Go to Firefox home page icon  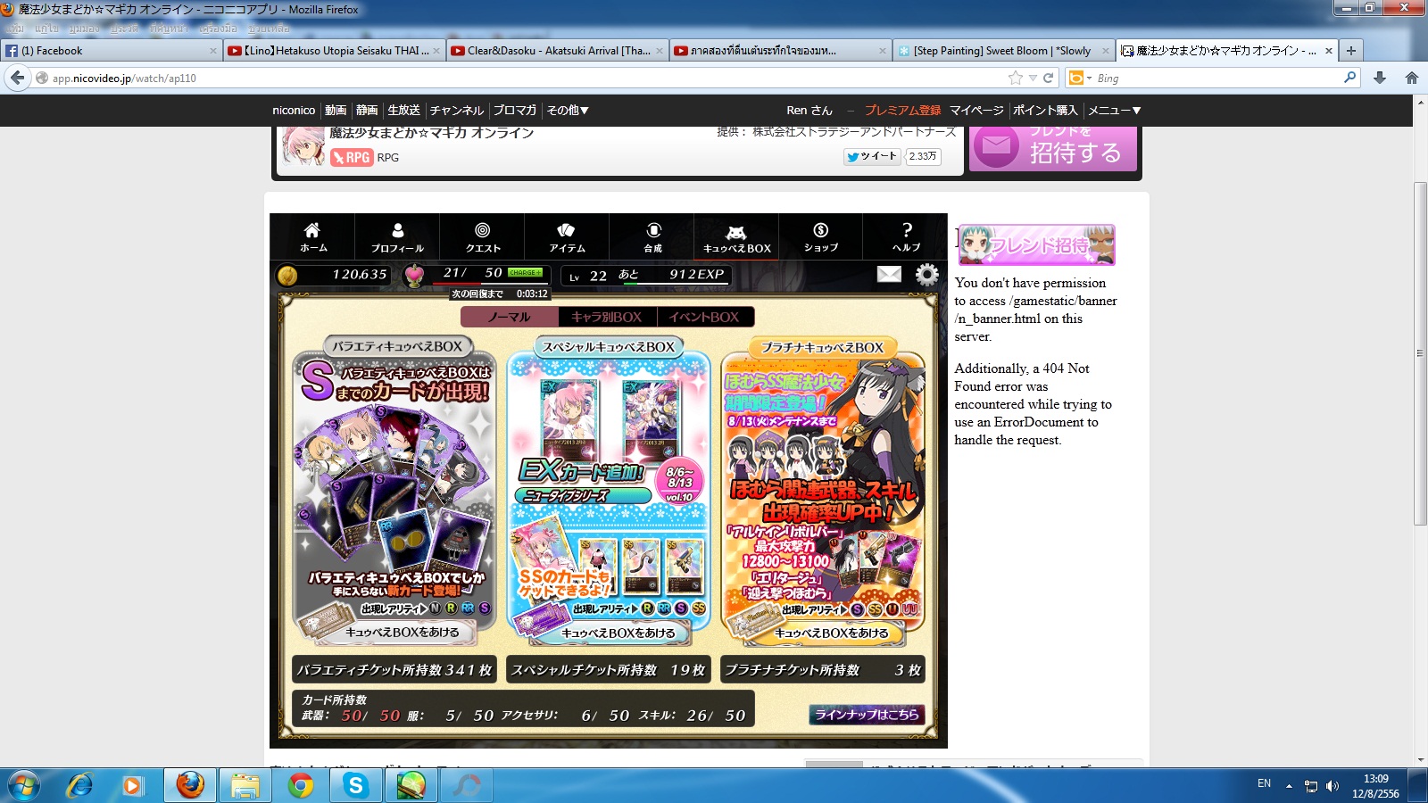click(1412, 78)
